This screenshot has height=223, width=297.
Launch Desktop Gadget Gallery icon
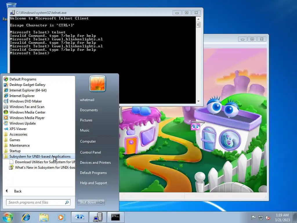[6, 85]
